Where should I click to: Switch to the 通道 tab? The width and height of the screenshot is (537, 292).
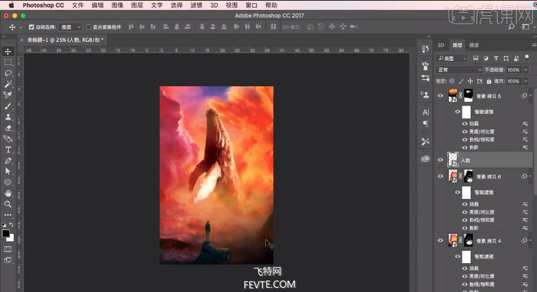click(474, 45)
